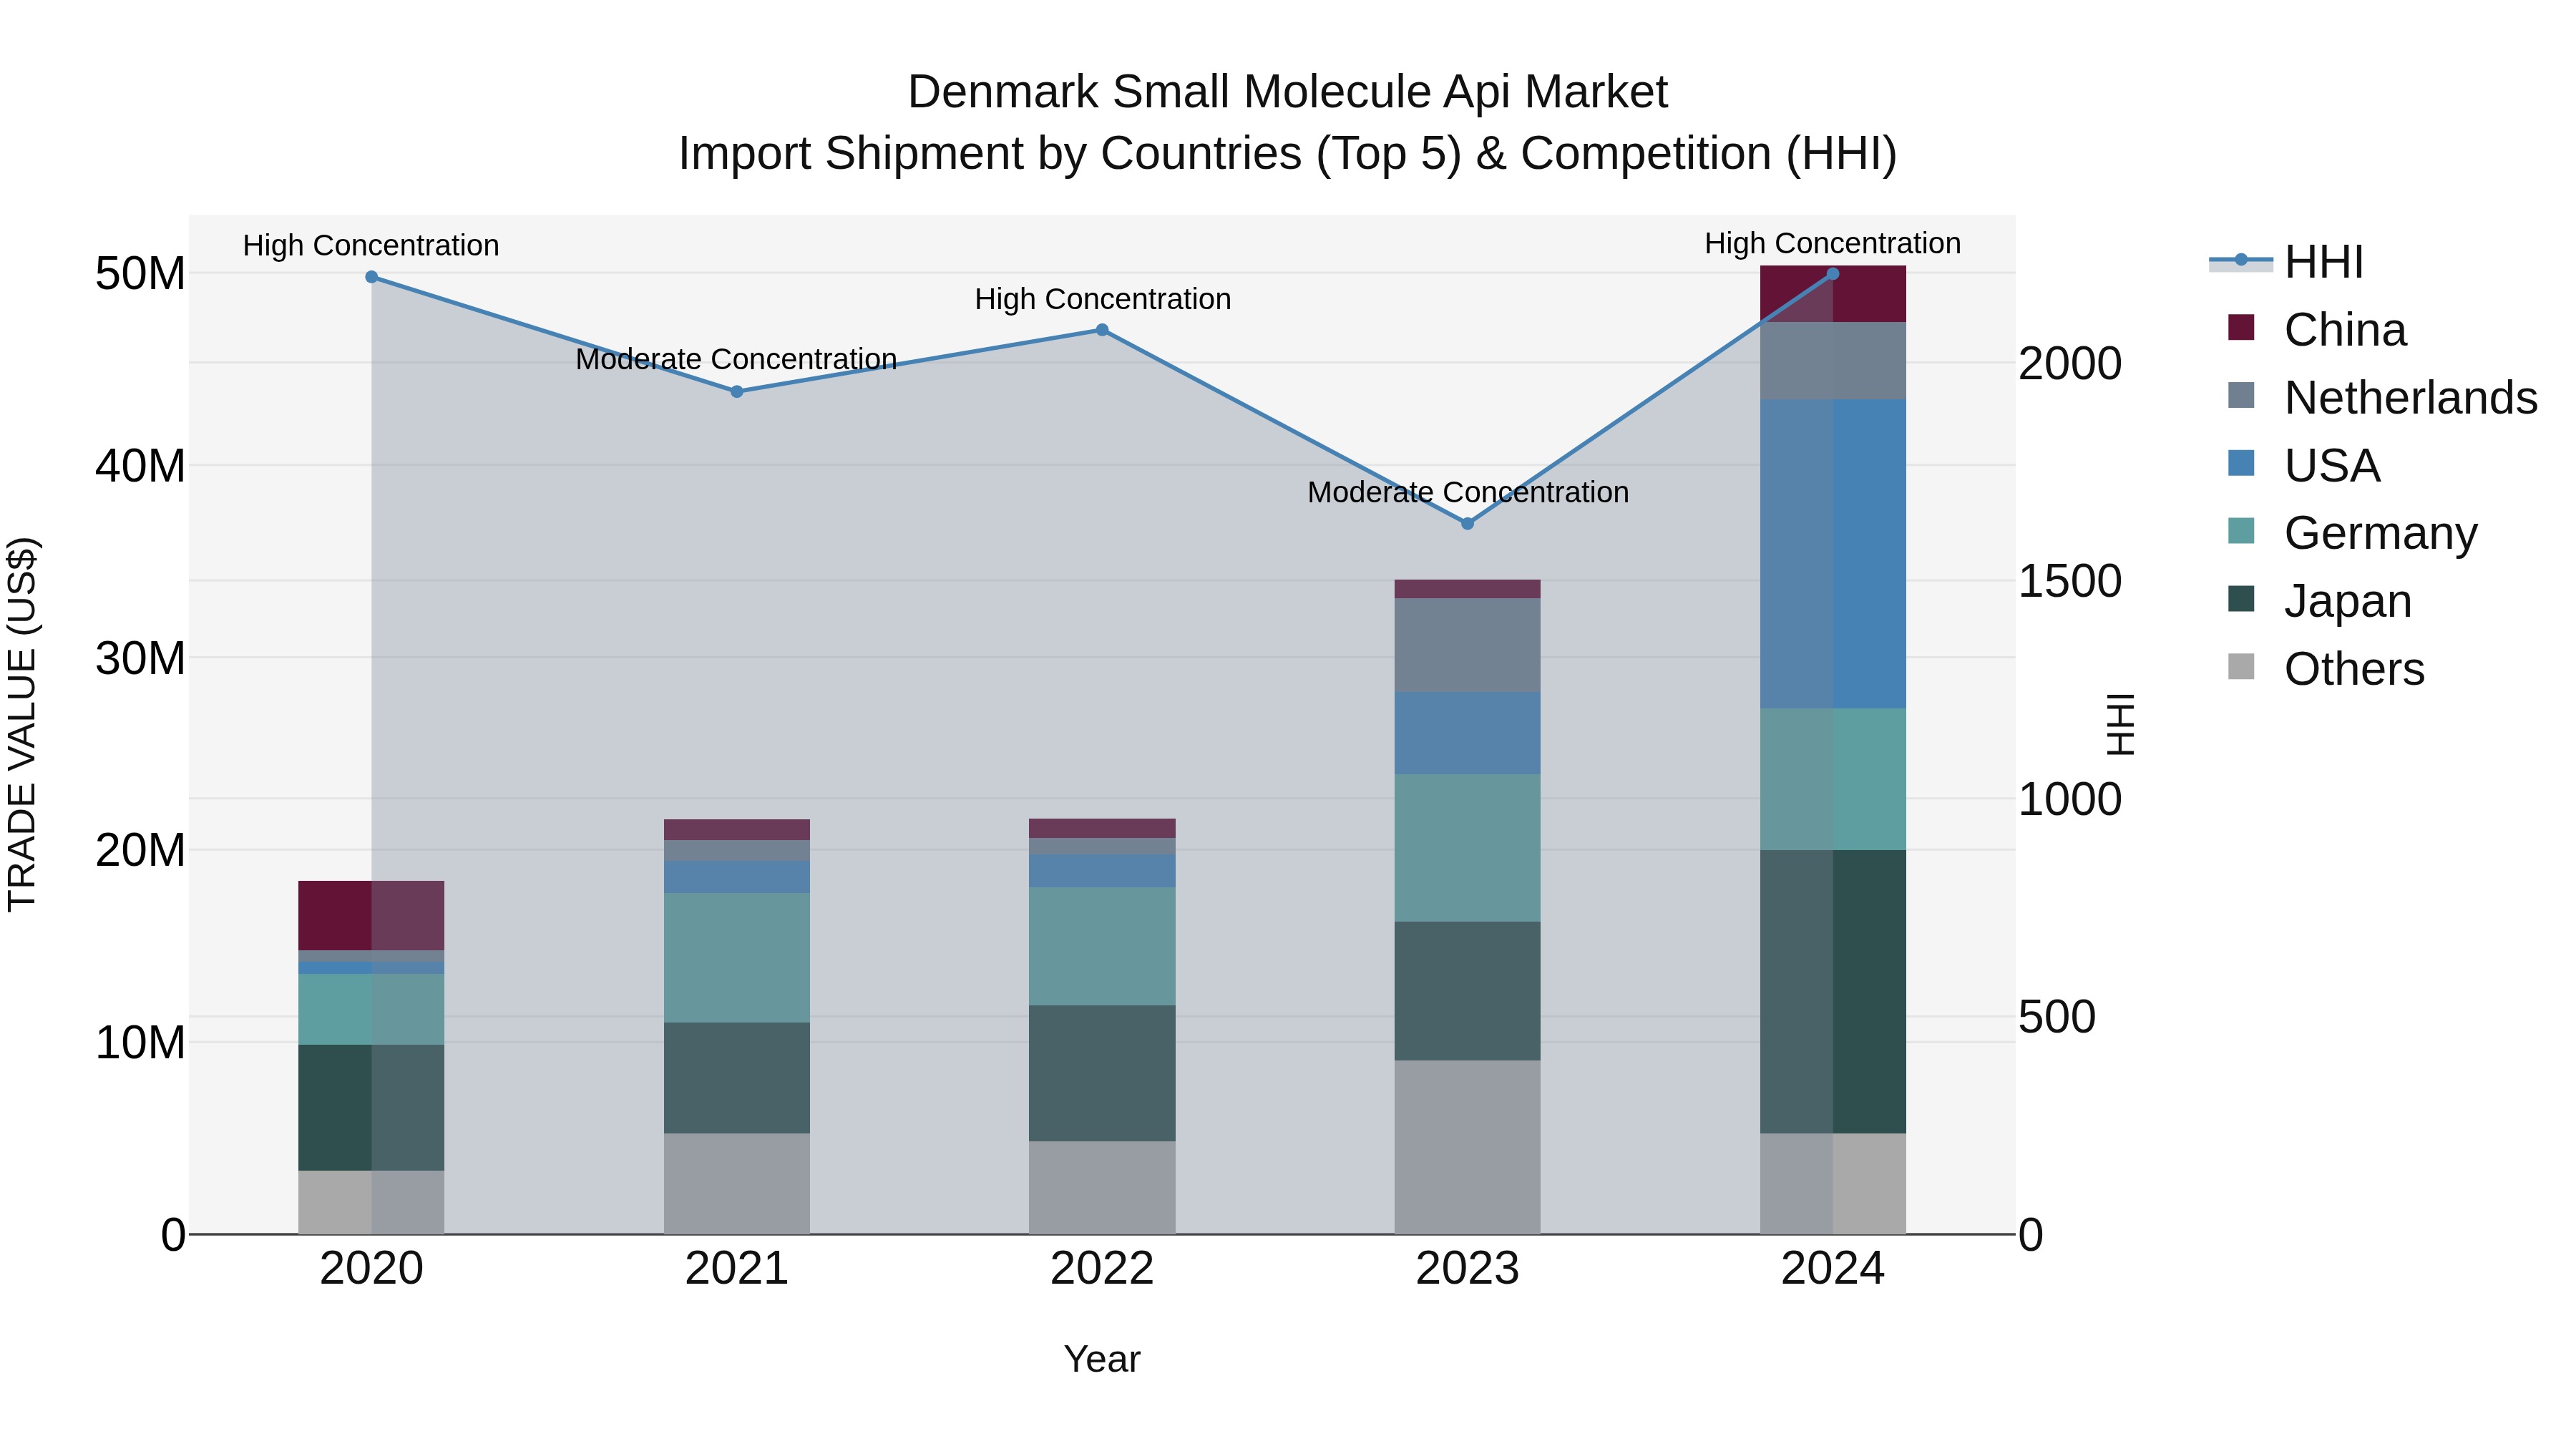This screenshot has height=1449, width=2576.
Task: Click the 2023 Germany bar segment
Action: tap(1468, 848)
